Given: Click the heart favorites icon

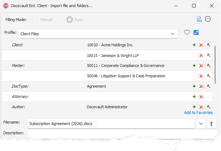Looking at the screenshot, I should click(x=187, y=32).
